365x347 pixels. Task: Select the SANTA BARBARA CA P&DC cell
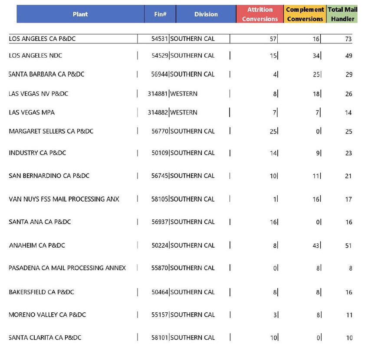click(46, 74)
